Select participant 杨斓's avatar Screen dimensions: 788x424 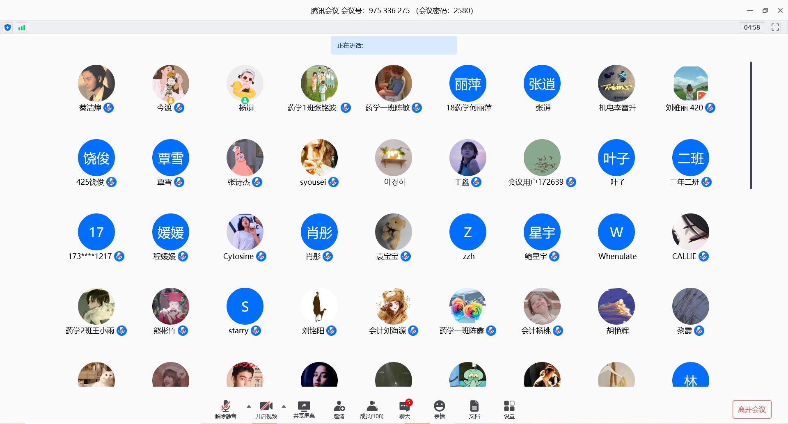pos(245,83)
